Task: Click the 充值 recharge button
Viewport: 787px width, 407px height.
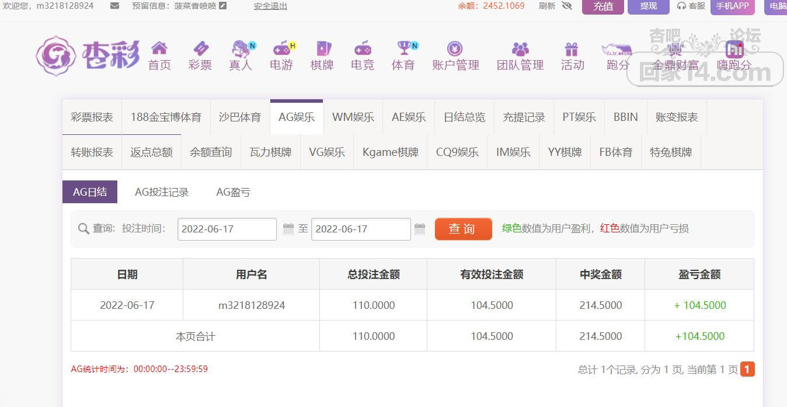Action: [603, 6]
